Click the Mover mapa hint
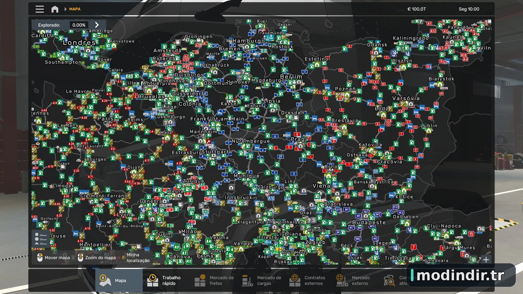Viewport: 523px width, 294px height. point(54,257)
